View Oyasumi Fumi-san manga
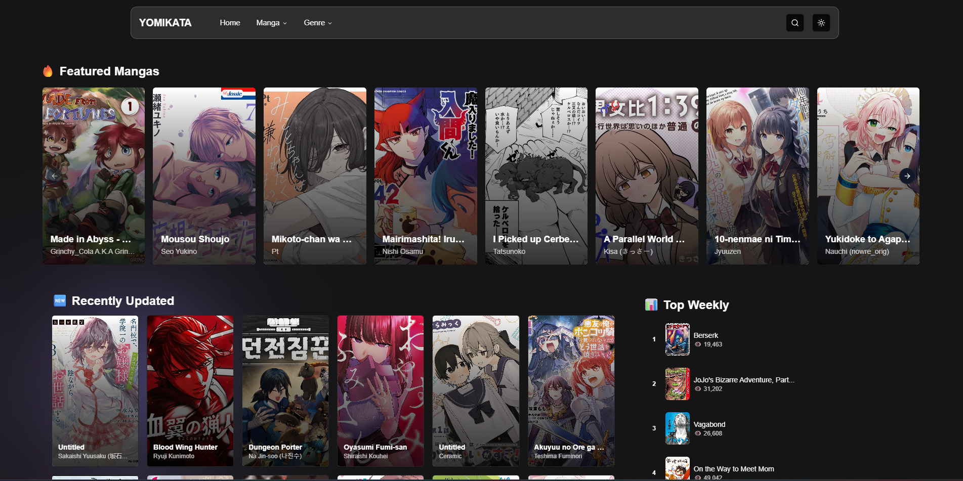The image size is (963, 481). (381, 390)
